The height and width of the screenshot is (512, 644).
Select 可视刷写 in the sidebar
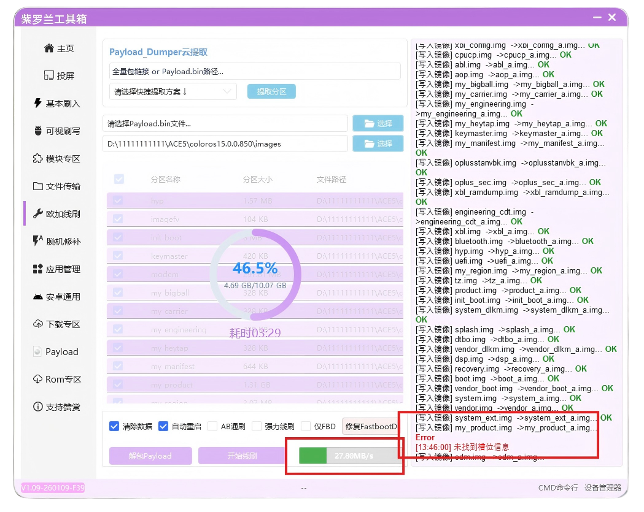coord(57,131)
